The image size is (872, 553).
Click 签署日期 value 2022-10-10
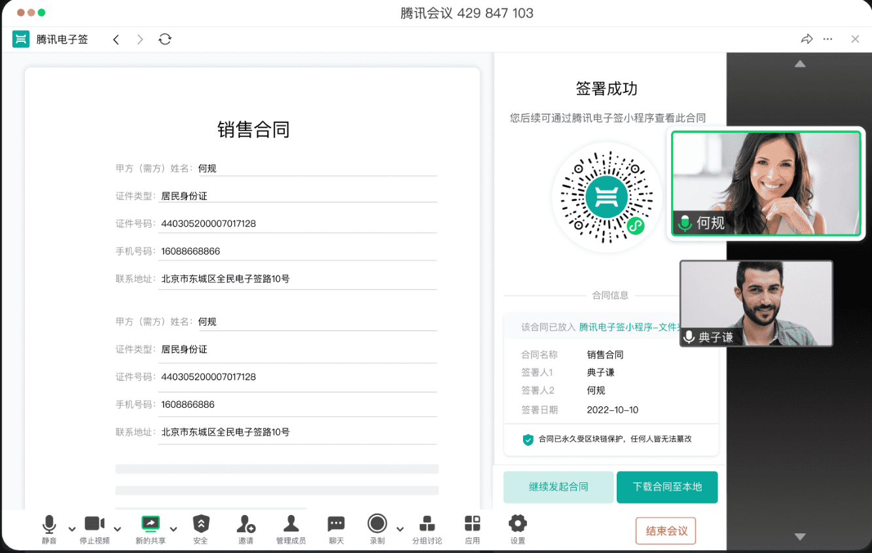[x=613, y=410]
